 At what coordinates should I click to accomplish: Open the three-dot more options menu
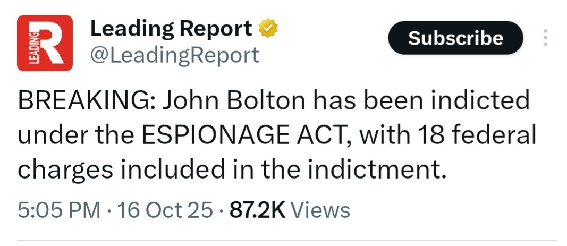(545, 38)
